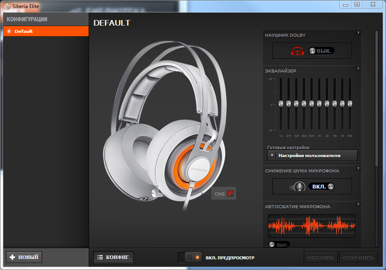Click the ОБРАТИТЬ button
This screenshot has height=270, width=386.
point(321,258)
